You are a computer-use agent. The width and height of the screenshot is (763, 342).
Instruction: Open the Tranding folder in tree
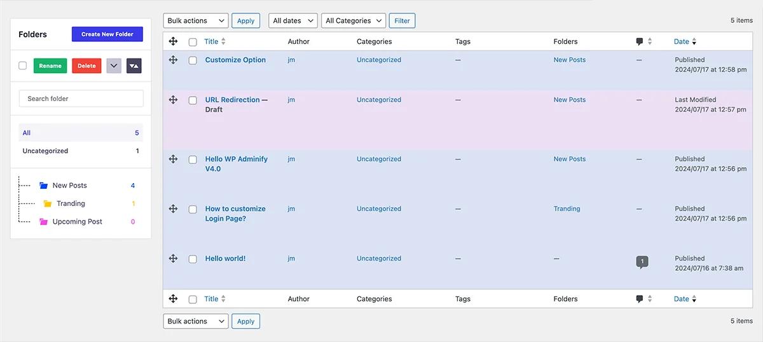[x=71, y=203]
